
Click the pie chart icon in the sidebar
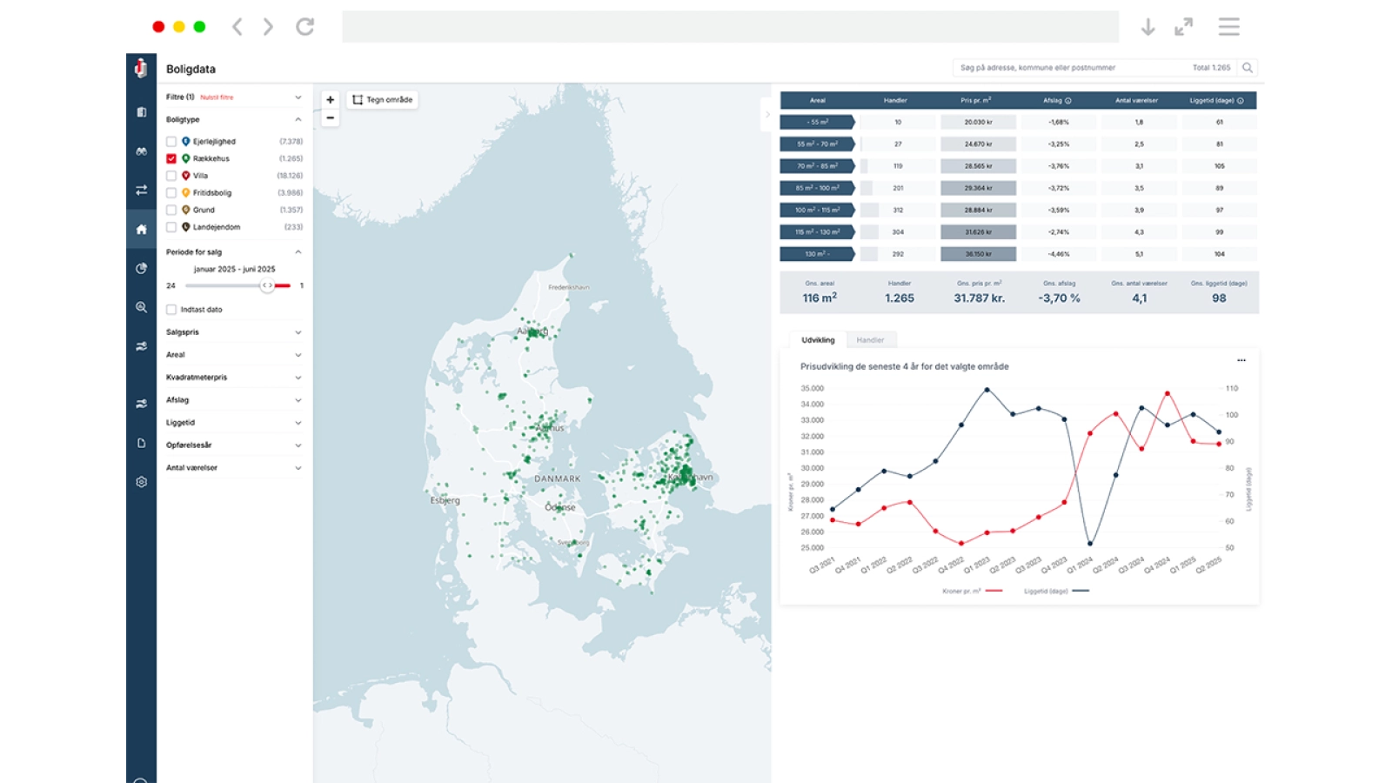tap(141, 269)
